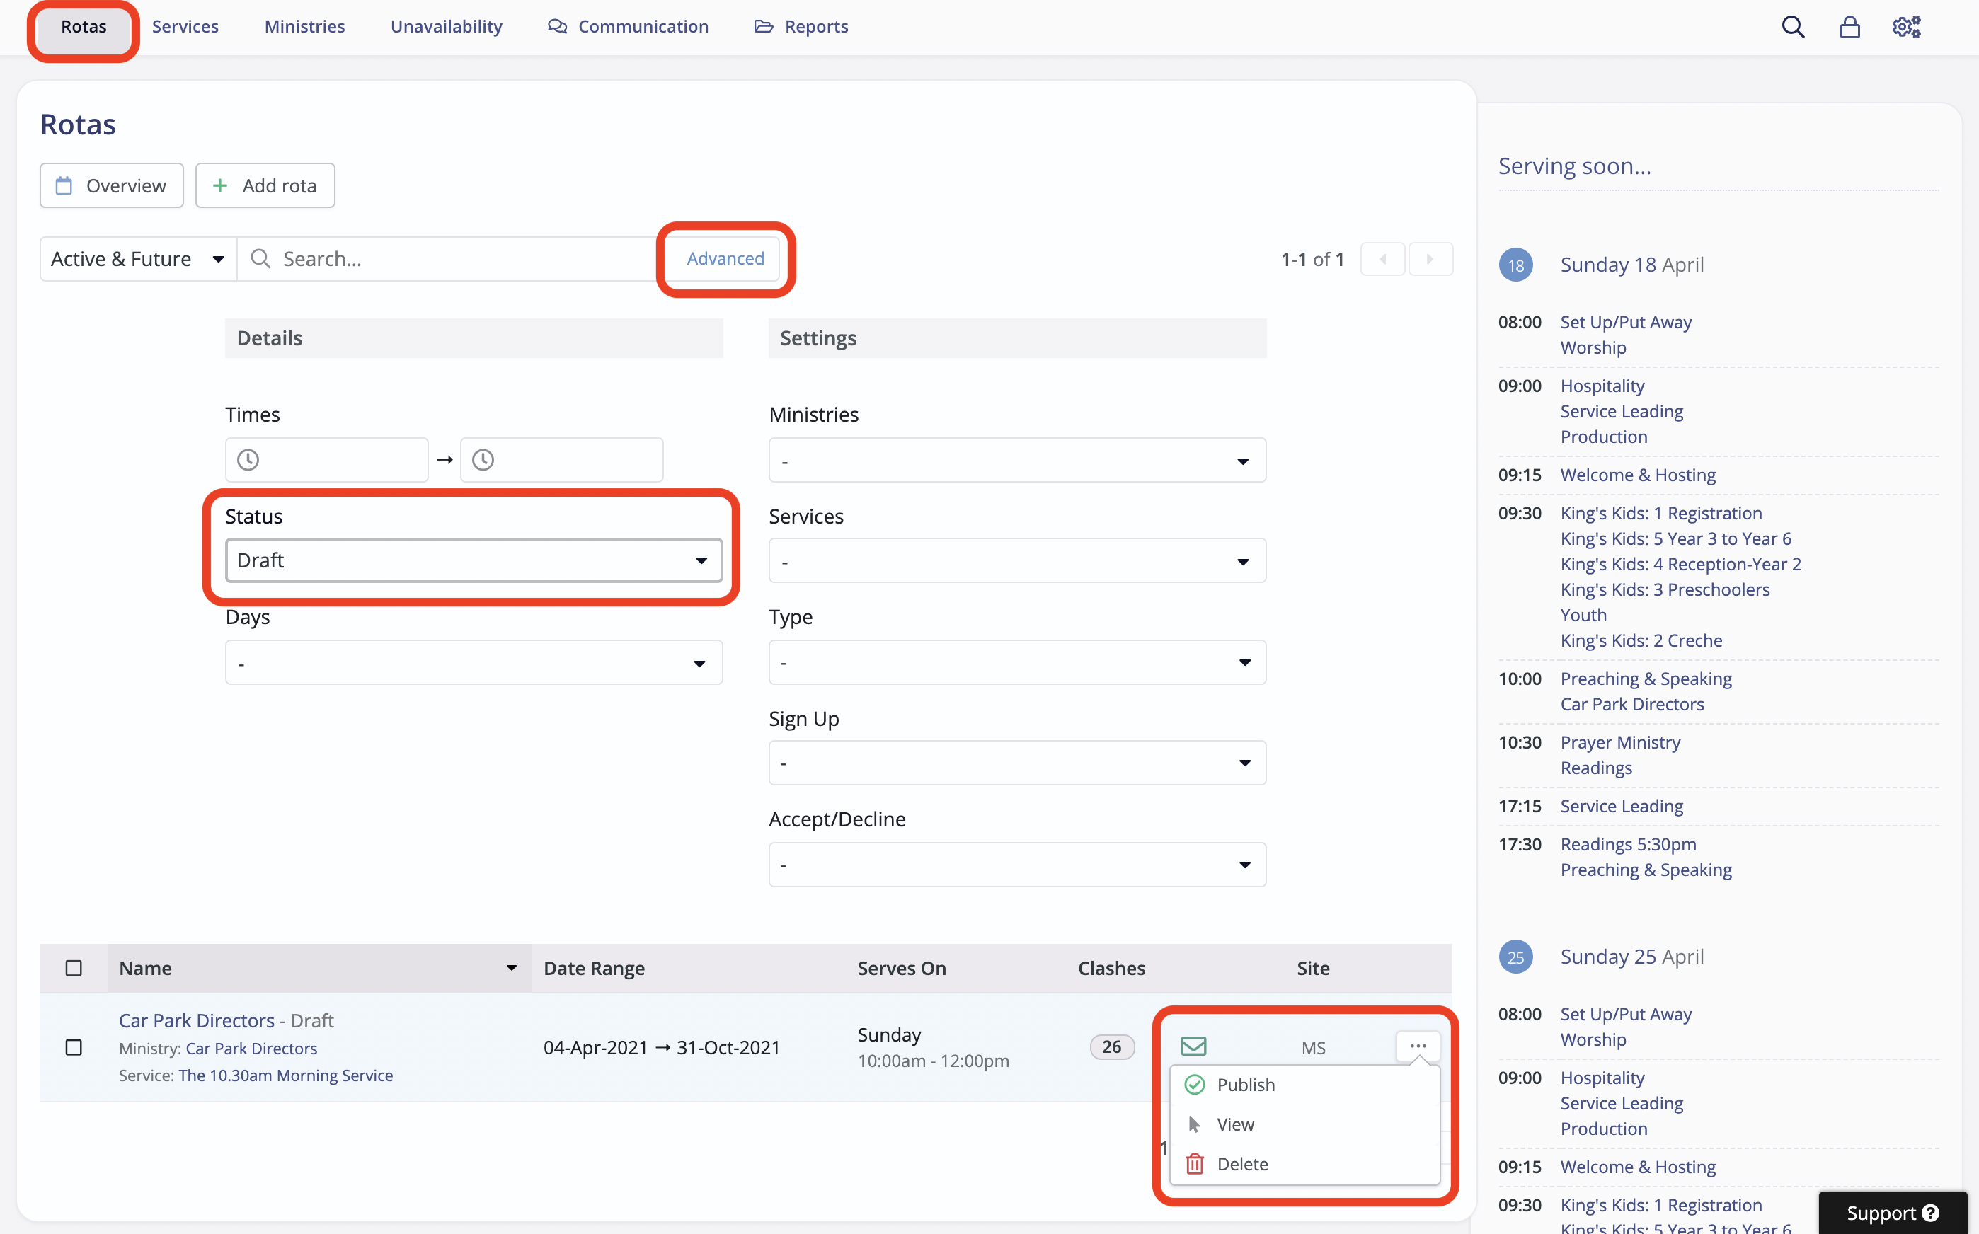The image size is (1979, 1234).
Task: Open the Active & Future filter dropdown
Action: coord(137,258)
